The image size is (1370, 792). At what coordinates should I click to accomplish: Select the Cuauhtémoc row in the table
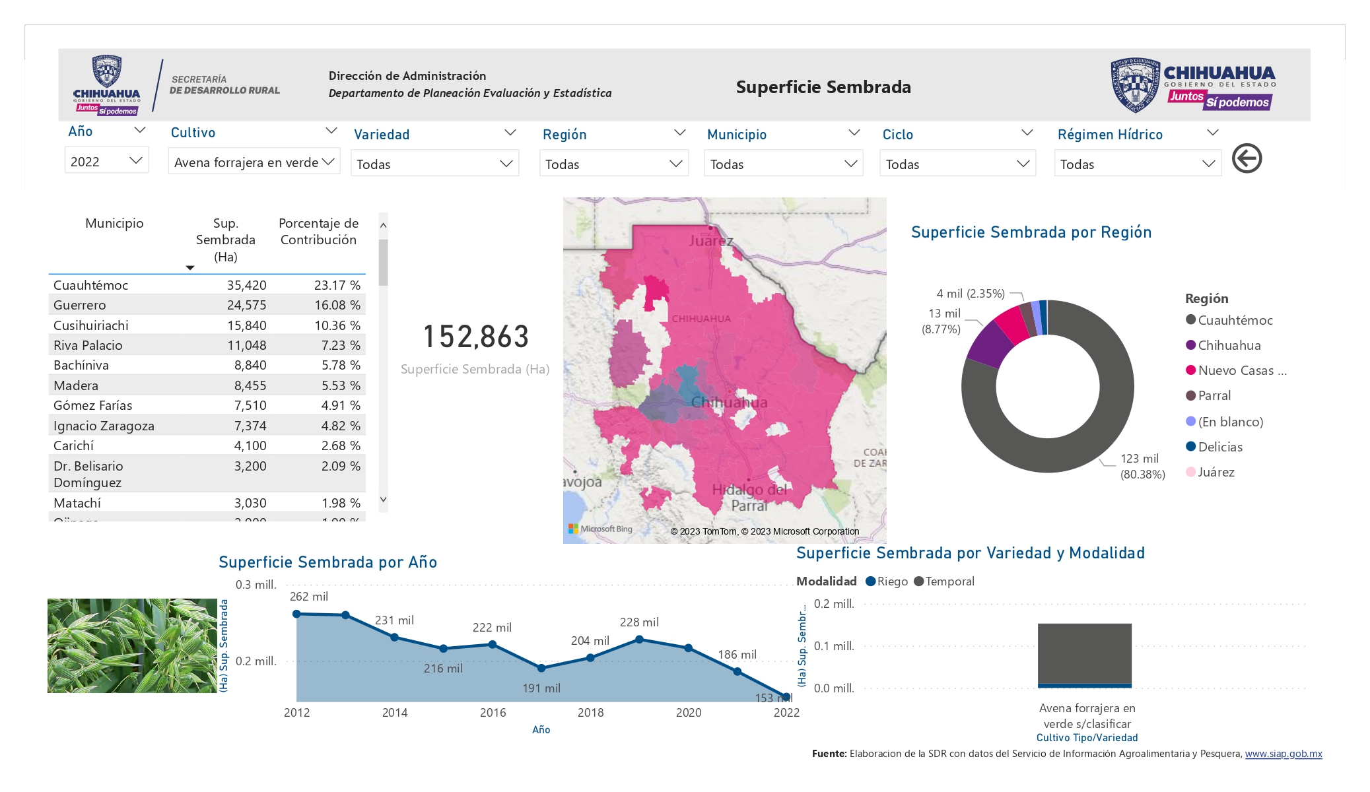coord(207,285)
